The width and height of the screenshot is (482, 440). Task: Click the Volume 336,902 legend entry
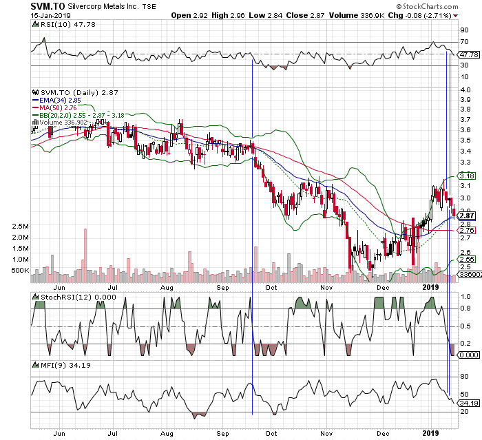(63, 123)
